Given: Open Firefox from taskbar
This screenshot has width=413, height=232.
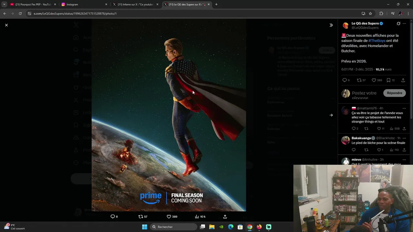Looking at the screenshot, I should coord(259,227).
